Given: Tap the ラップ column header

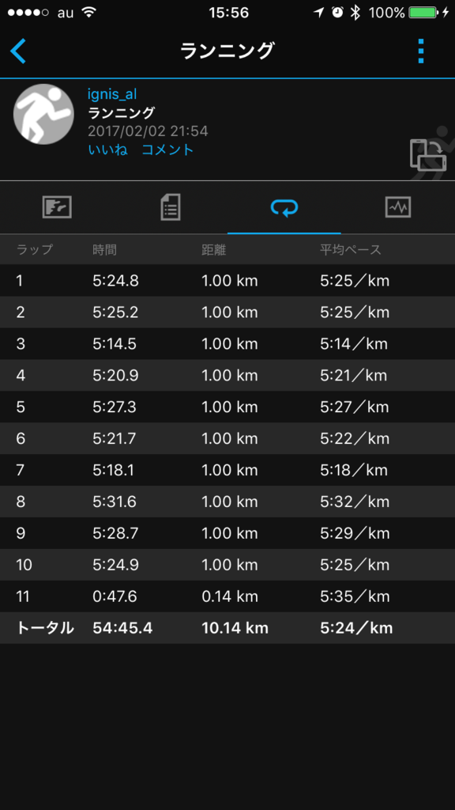Looking at the screenshot, I should 35,250.
